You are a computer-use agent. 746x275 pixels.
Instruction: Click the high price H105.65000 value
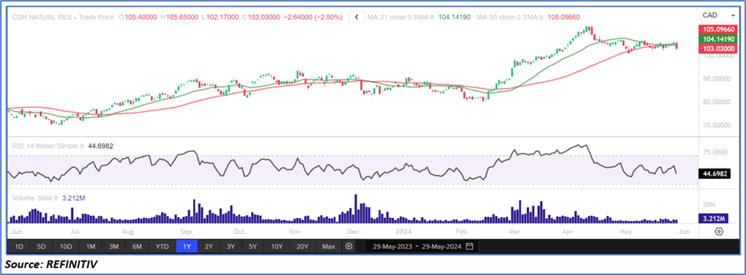pyautogui.click(x=180, y=17)
